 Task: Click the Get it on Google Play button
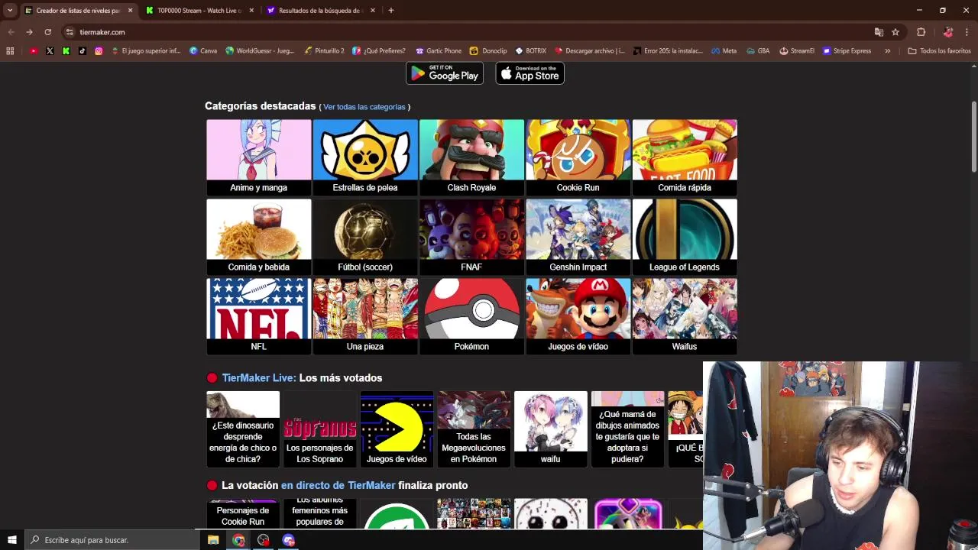(x=445, y=73)
